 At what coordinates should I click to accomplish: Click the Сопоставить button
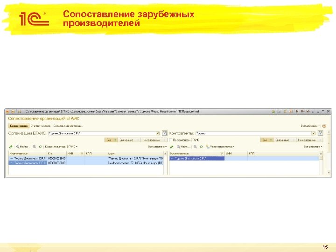(x=19, y=126)
